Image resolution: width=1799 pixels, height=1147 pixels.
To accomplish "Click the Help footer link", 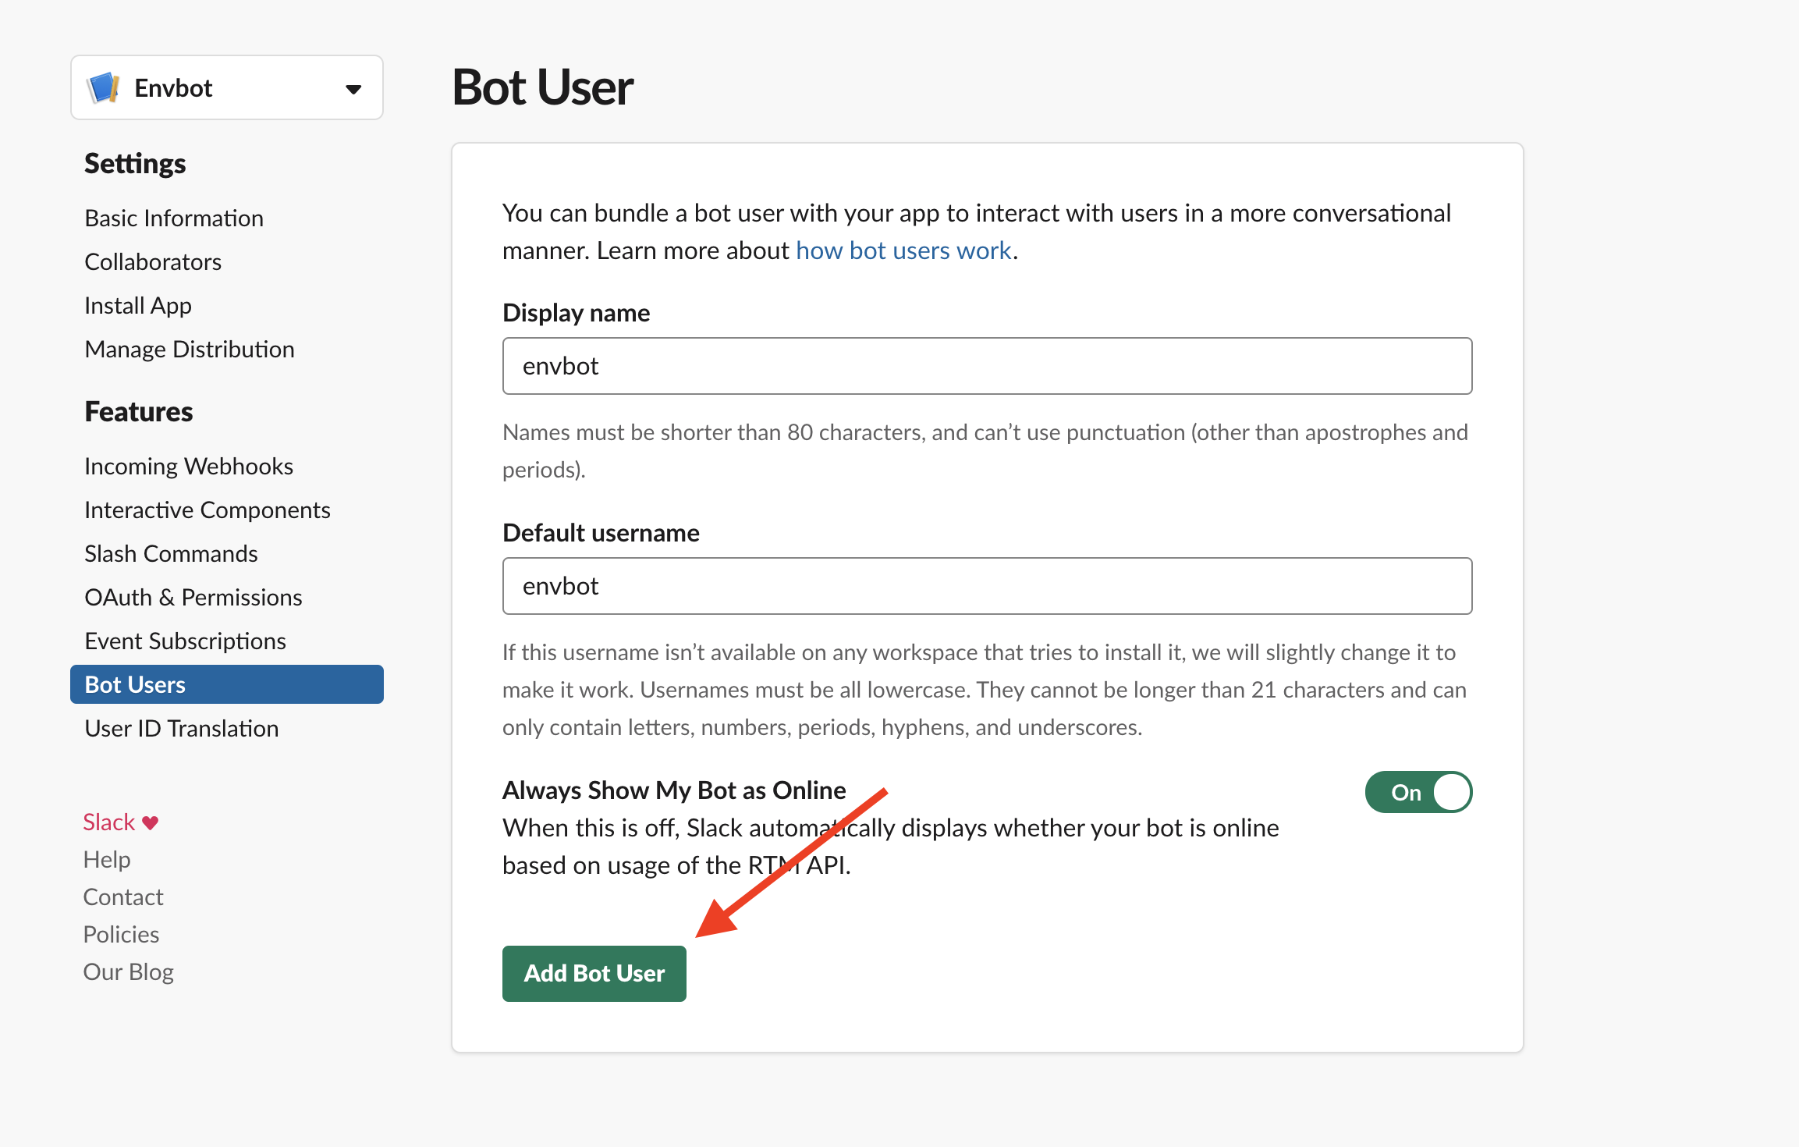I will [107, 859].
